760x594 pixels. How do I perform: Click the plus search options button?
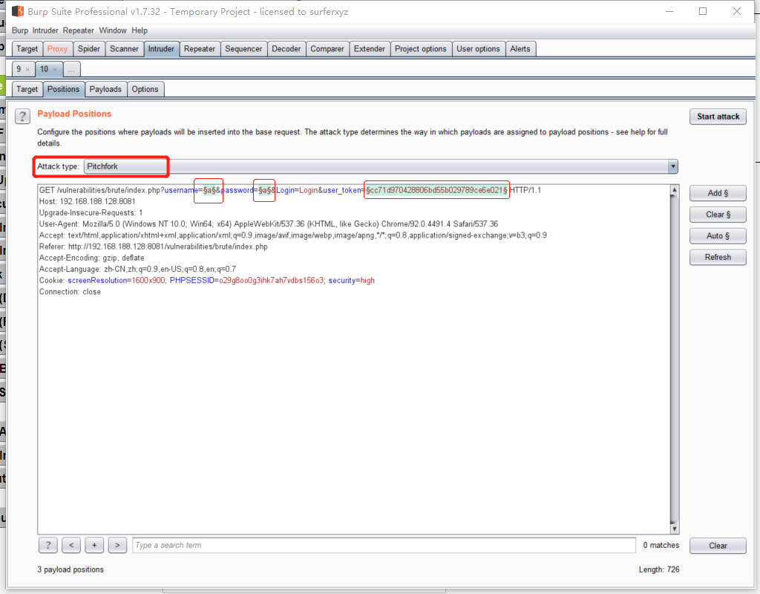click(x=94, y=545)
